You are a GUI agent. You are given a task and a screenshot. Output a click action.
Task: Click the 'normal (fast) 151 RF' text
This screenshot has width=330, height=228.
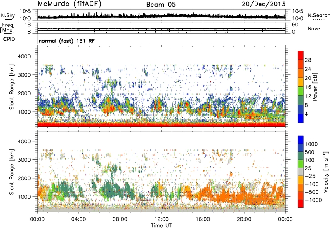(67, 41)
